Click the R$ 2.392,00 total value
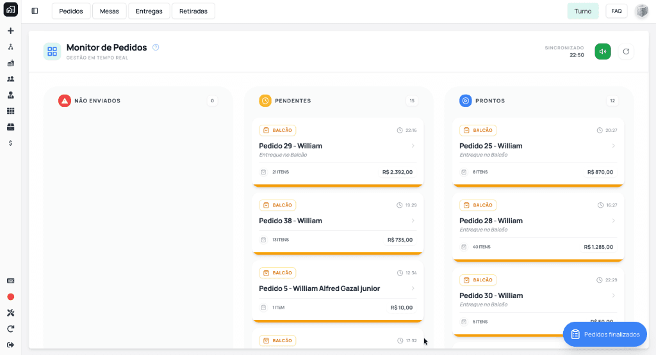Image resolution: width=656 pixels, height=355 pixels. pyautogui.click(x=397, y=172)
